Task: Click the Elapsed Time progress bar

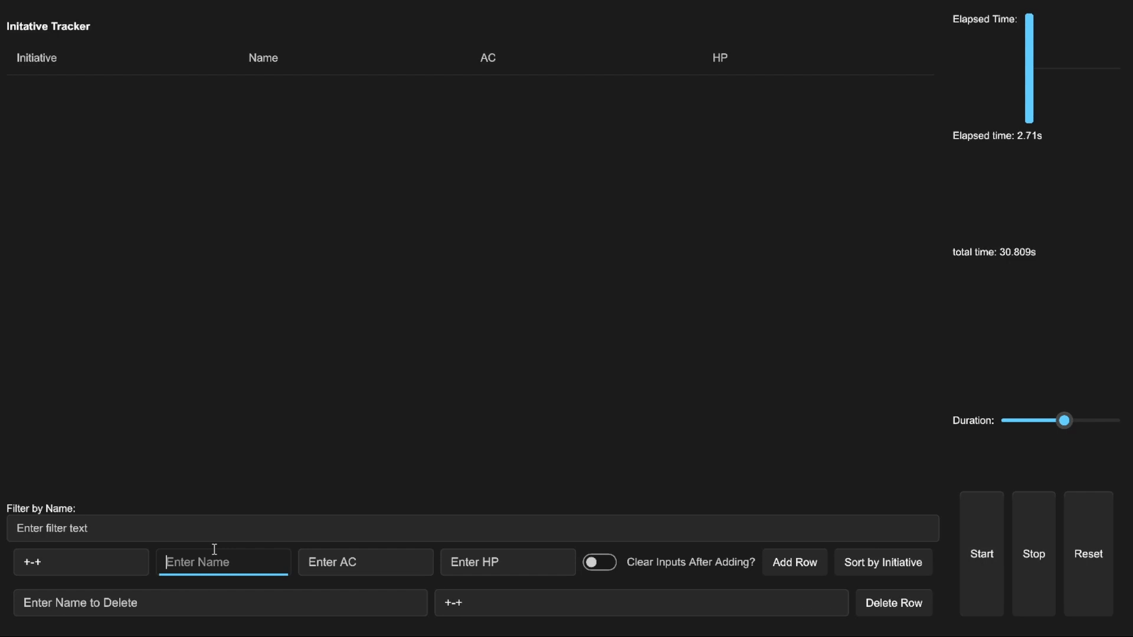Action: 1029,68
